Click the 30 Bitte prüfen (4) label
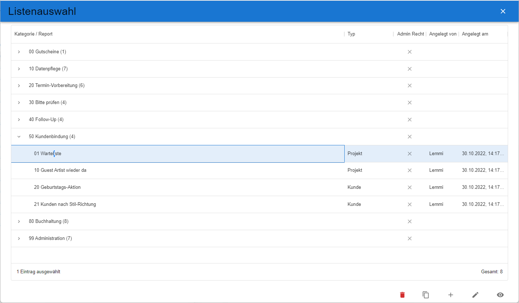This screenshot has width=519, height=303. coord(48,103)
